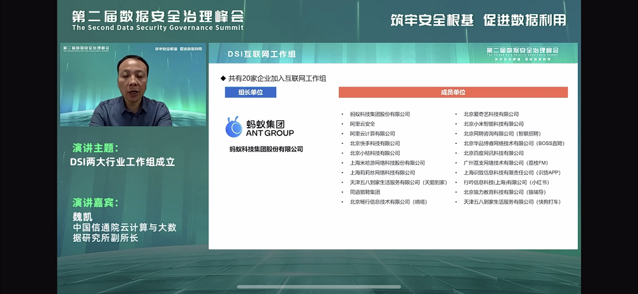Click the blue 组长单位 label
Image resolution: width=638 pixels, height=294 pixels.
[x=251, y=92]
